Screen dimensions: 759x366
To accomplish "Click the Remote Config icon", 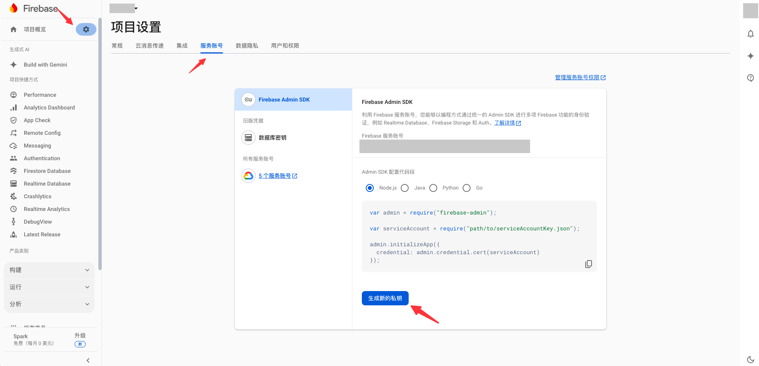I will coord(13,133).
